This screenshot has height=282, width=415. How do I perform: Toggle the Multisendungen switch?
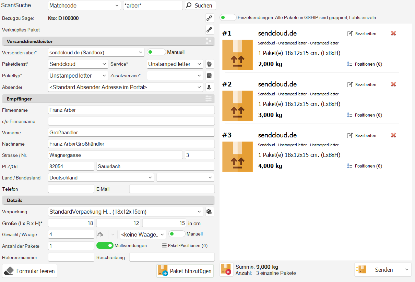(x=105, y=245)
